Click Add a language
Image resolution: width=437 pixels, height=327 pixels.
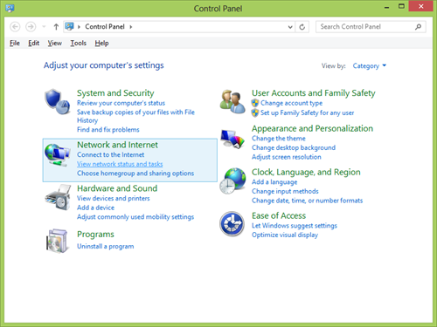(274, 182)
